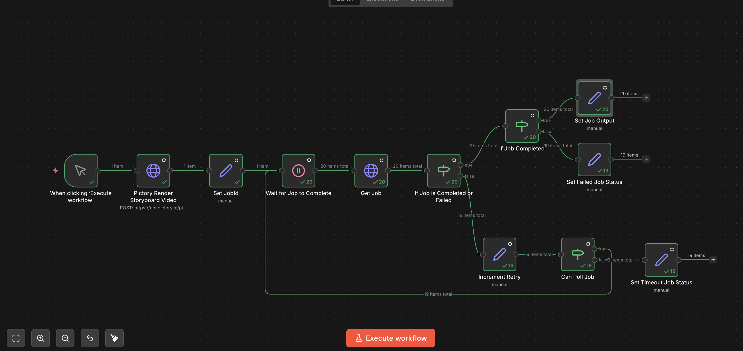The height and width of the screenshot is (351, 743).
Task: Open the Can Poll Job condition node
Action: point(577,255)
